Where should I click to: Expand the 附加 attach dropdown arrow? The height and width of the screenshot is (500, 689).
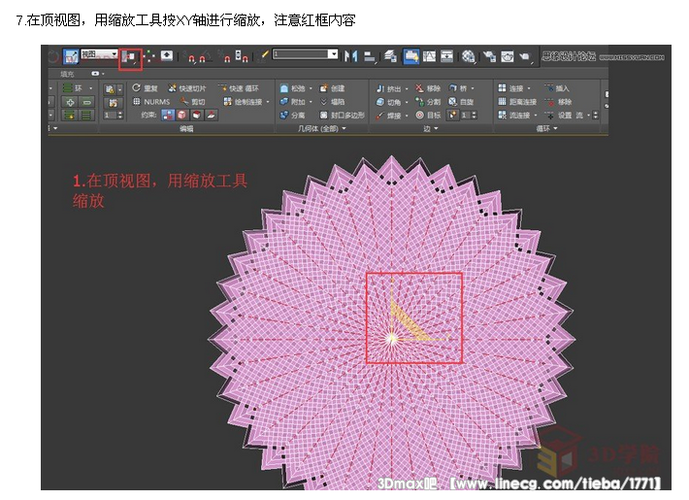tap(311, 102)
